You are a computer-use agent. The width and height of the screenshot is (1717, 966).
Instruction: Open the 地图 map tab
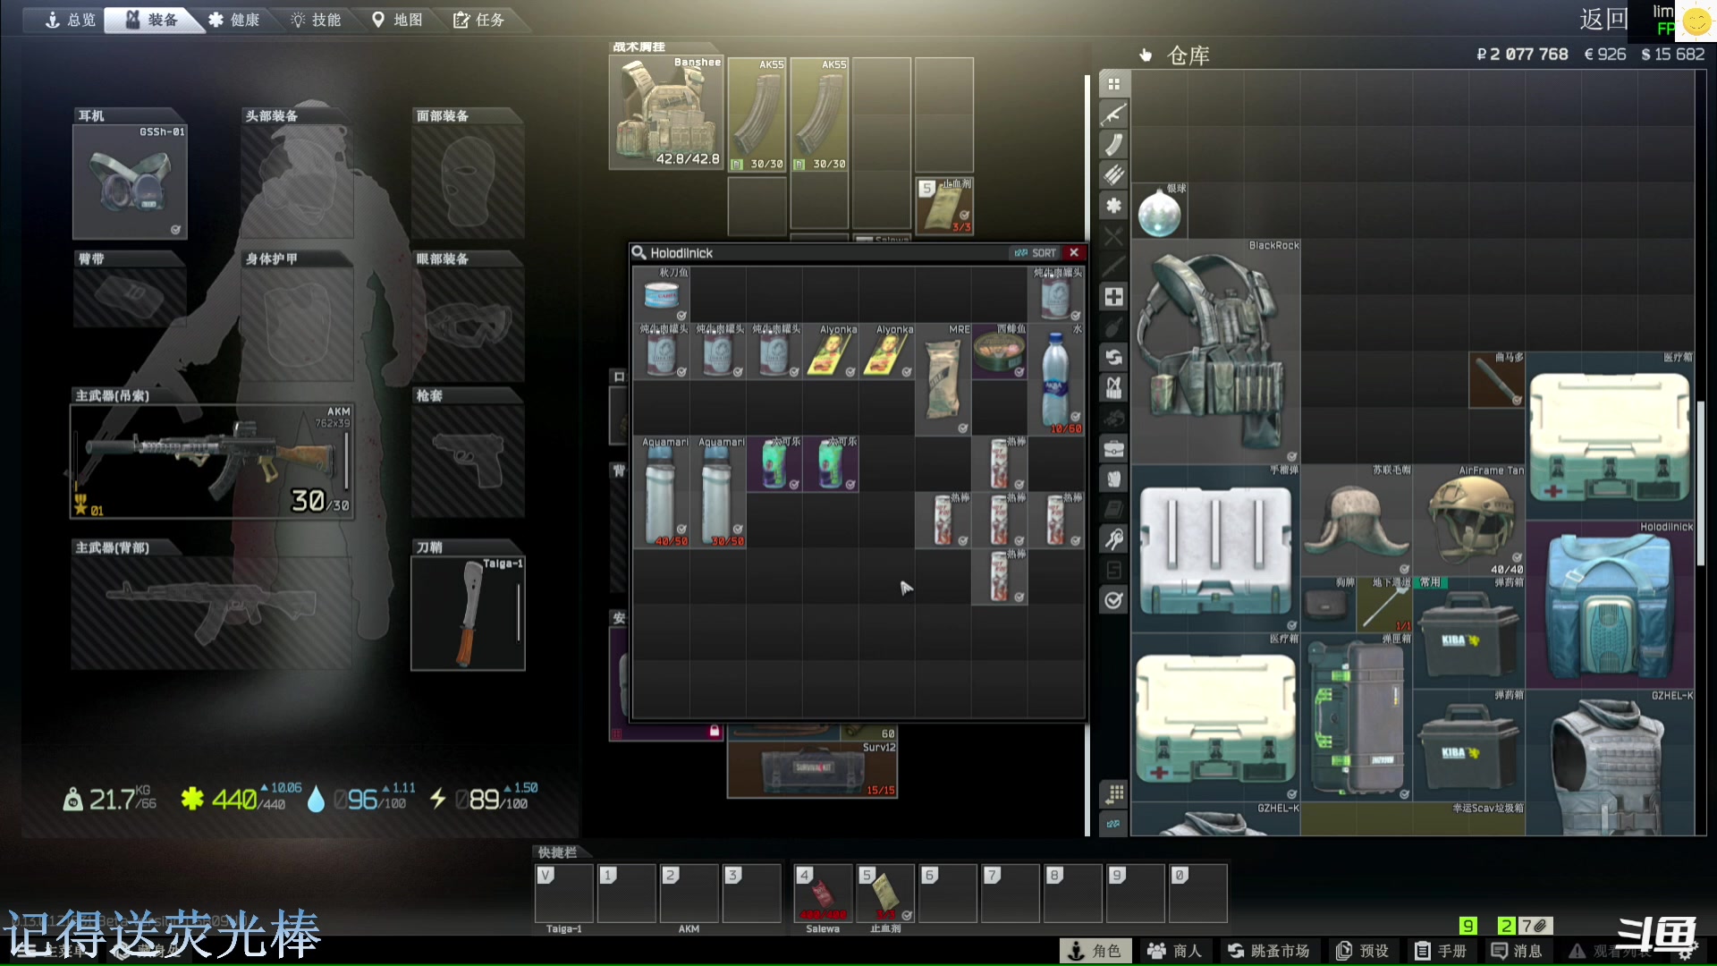(x=398, y=20)
